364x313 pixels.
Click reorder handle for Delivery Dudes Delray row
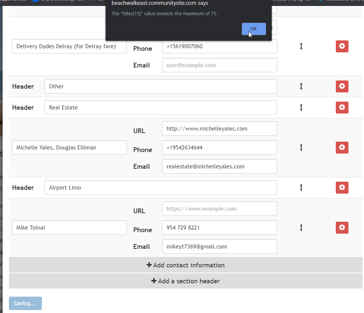[x=301, y=46]
